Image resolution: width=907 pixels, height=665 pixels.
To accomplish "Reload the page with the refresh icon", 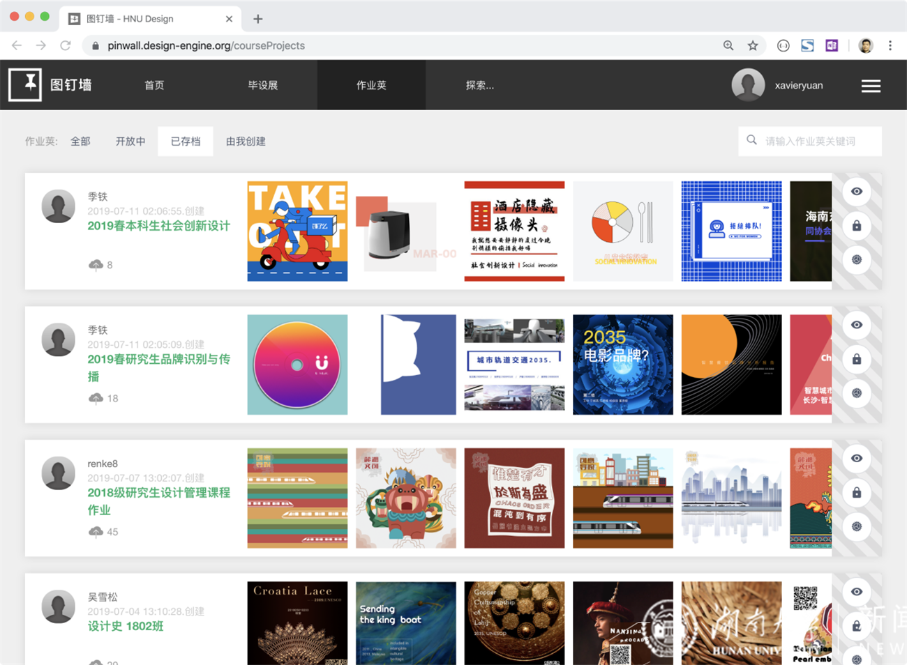I will pyautogui.click(x=66, y=46).
